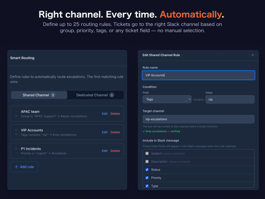
Task: Uncheck the Status checkbox
Action: click(x=147, y=169)
